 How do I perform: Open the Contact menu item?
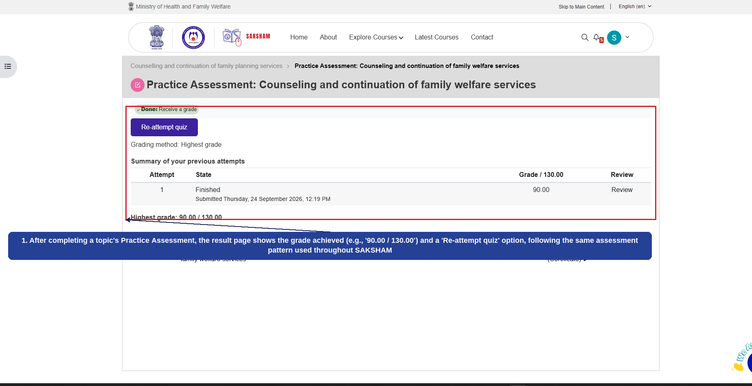(482, 37)
